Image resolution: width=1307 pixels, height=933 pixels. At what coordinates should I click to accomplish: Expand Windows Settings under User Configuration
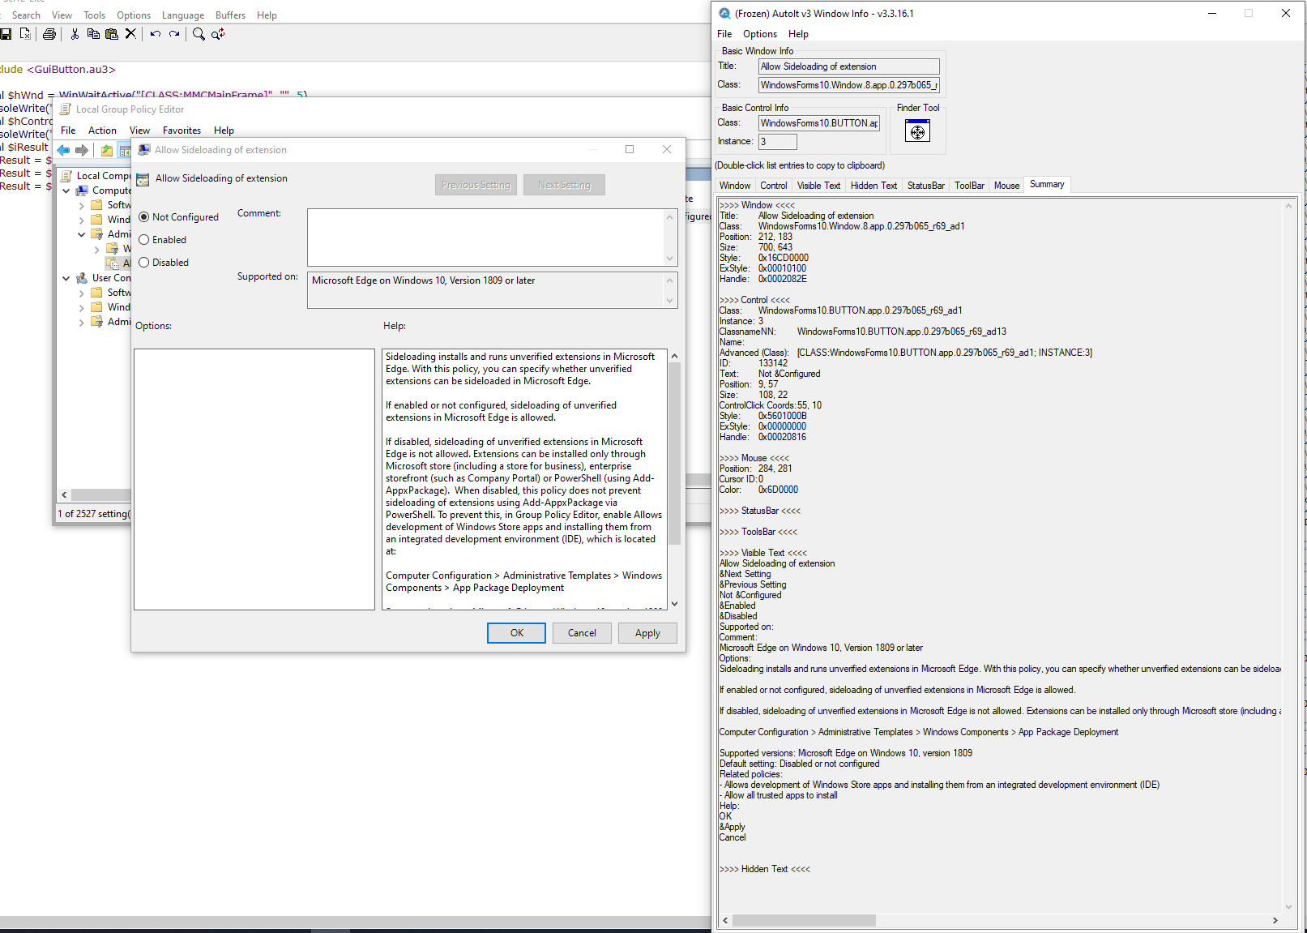pos(81,307)
